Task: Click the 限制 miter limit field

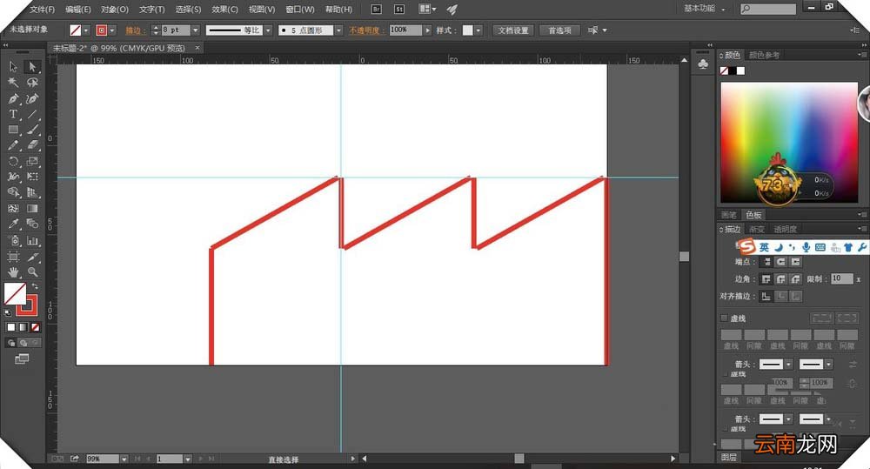Action: pos(841,278)
